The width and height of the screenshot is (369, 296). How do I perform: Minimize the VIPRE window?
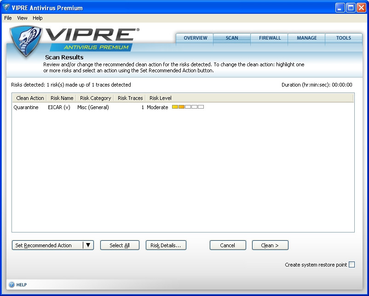pyautogui.click(x=340, y=8)
